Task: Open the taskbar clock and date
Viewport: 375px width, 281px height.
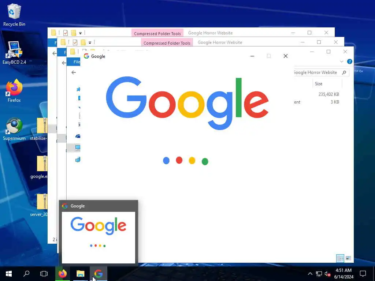Action: [x=344, y=274]
